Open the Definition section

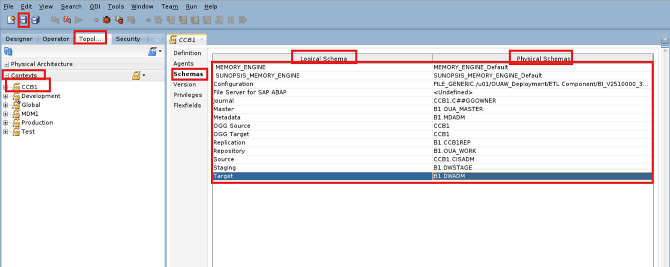[187, 53]
